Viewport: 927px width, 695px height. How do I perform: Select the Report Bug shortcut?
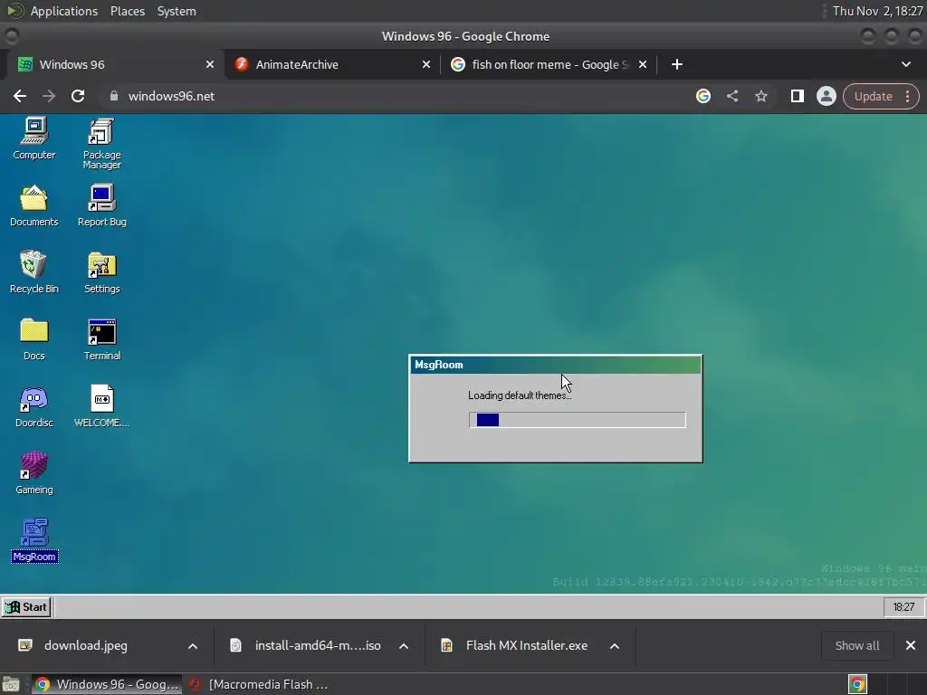coord(101,205)
